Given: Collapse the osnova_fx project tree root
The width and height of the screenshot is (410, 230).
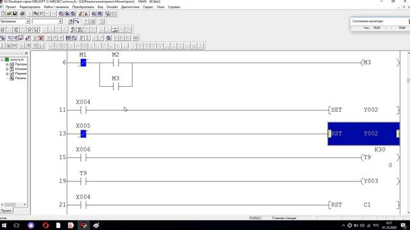Looking at the screenshot, I should point(2,59).
